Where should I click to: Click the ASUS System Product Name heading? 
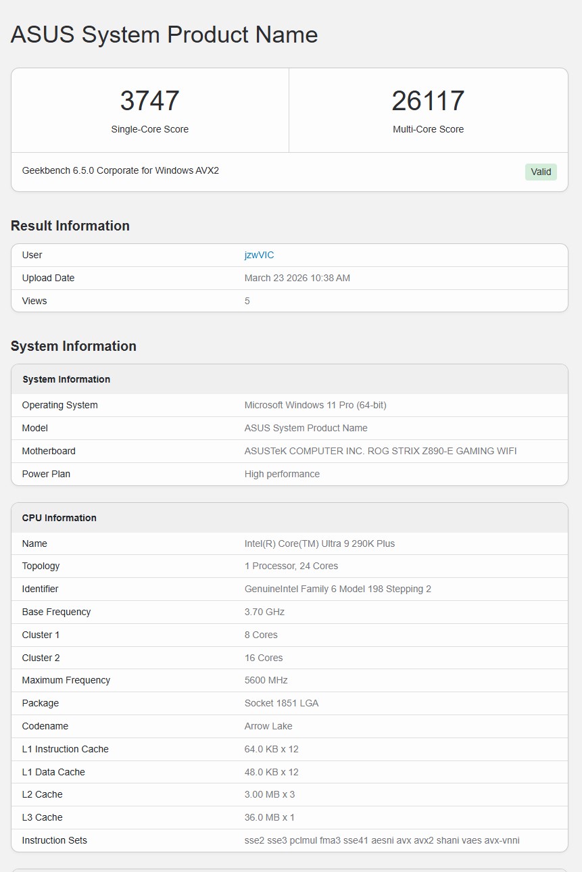point(164,34)
